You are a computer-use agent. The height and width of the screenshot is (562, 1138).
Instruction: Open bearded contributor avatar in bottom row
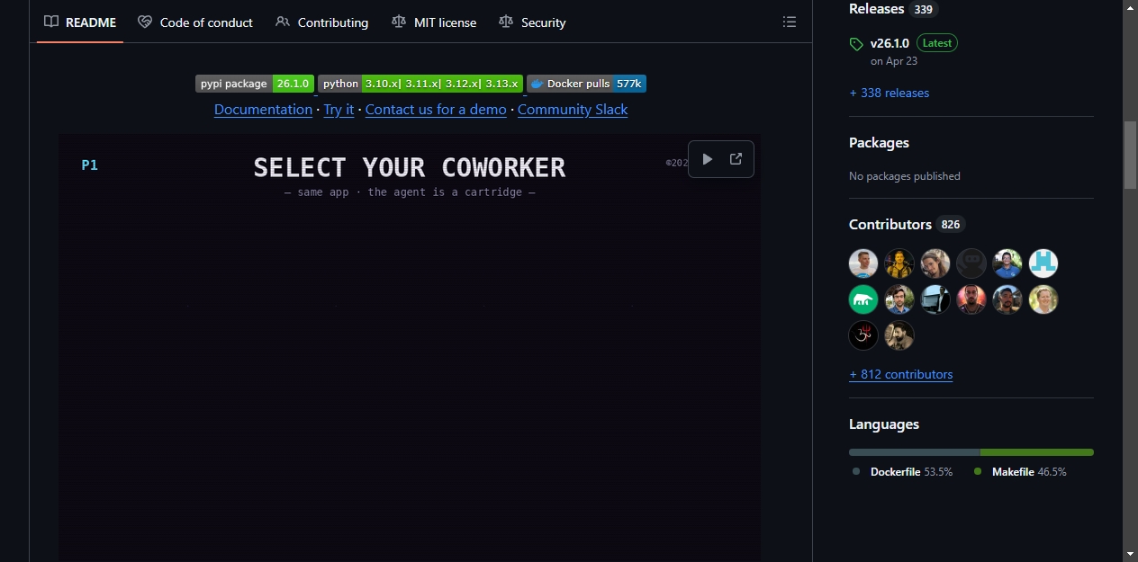coord(899,335)
